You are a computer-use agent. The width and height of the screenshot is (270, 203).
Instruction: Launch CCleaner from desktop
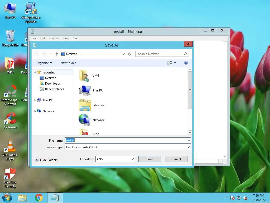[x=10, y=121]
